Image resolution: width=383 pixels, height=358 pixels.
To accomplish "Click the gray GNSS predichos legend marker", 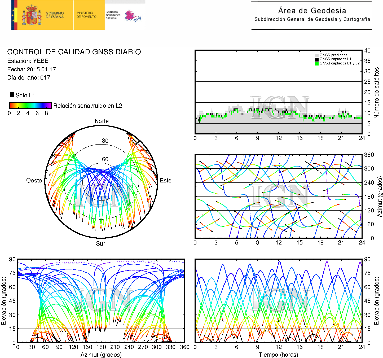I will click(317, 55).
